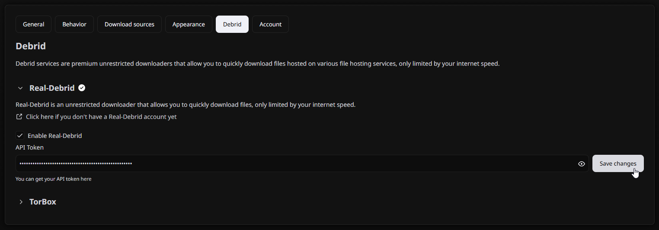This screenshot has height=230, width=659.
Task: Click the 'API Token' field label
Action: [x=29, y=147]
